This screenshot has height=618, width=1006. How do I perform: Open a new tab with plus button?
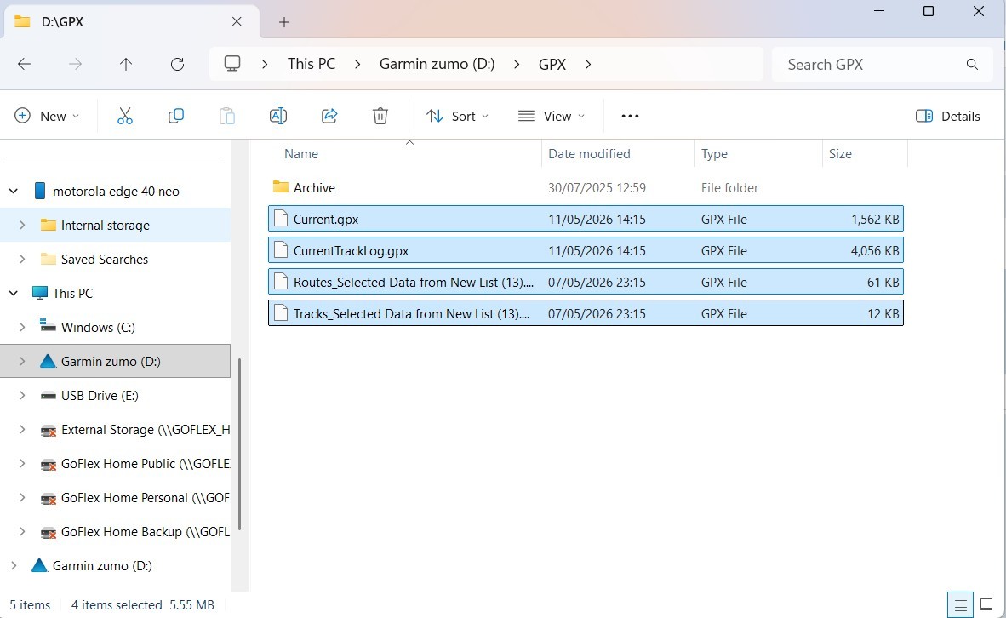[x=284, y=22]
